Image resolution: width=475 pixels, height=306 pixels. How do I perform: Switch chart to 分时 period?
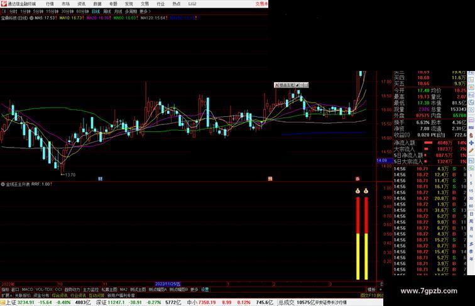13,11
